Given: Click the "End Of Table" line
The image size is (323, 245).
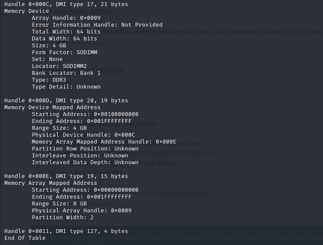Looking at the screenshot, I should click(x=25, y=238).
